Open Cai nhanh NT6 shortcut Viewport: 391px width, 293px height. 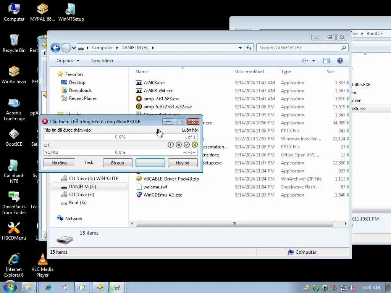(x=14, y=172)
